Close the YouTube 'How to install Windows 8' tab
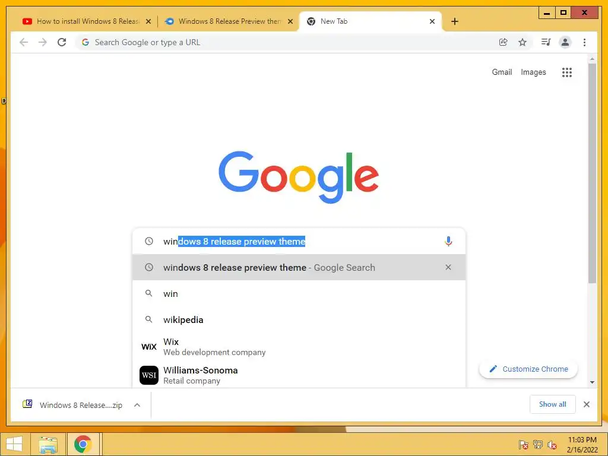 click(148, 21)
